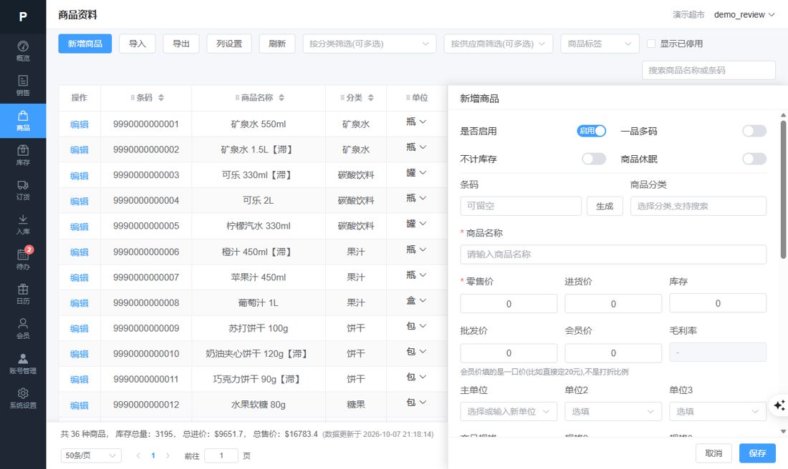Screen dimensions: 788x469
Task: Click the form panel vertical scrollbar
Action: (x=783, y=189)
